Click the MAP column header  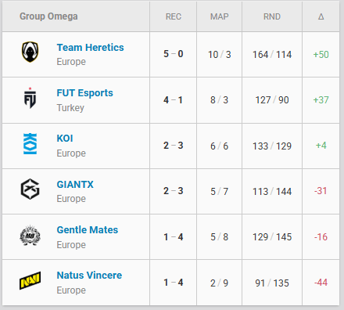(219, 16)
